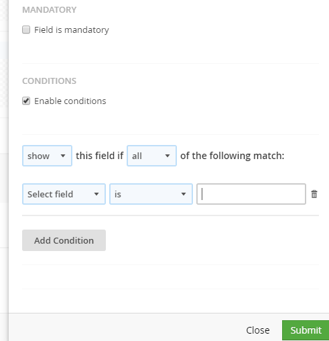Delete the condition row with trash icon
The width and height of the screenshot is (329, 341).
pyautogui.click(x=314, y=194)
